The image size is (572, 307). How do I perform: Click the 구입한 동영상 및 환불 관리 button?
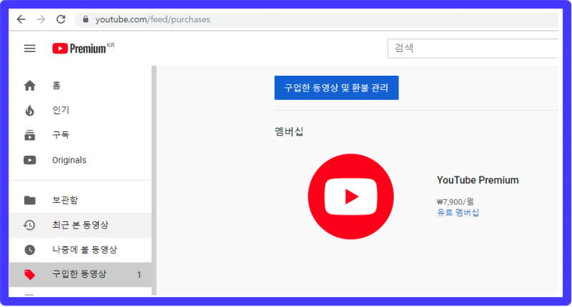coord(336,88)
